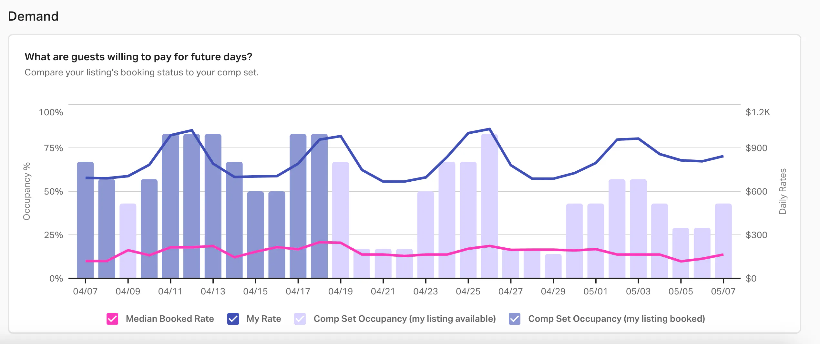The height and width of the screenshot is (344, 820).
Task: Click the 'My Rate' legend label
Action: (264, 319)
